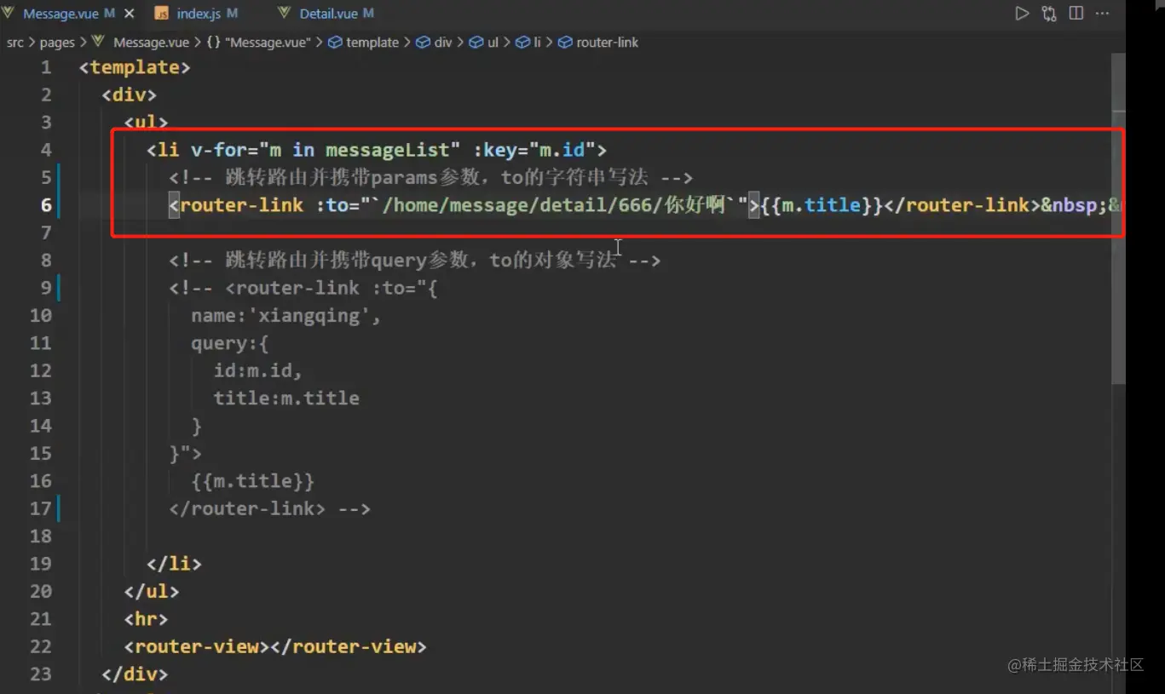Viewport: 1165px width, 694px height.
Task: Click the :key="m.id" attribute
Action: pos(534,150)
